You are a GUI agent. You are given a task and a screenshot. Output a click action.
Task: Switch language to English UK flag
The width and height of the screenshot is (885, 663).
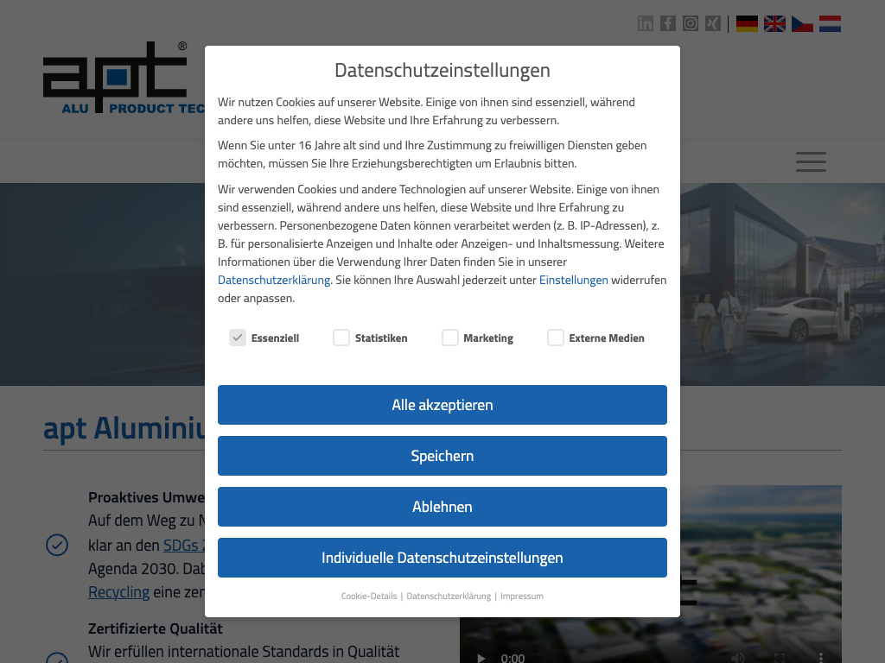[774, 23]
